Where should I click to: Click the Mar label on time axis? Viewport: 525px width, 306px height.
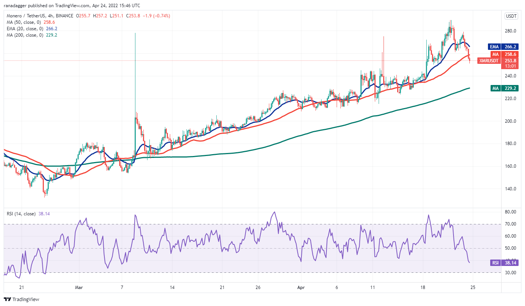(x=79, y=287)
